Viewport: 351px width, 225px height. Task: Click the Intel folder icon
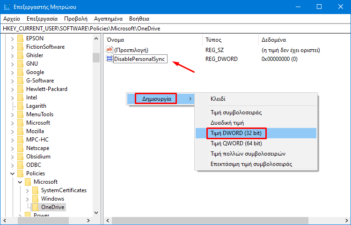click(21, 97)
